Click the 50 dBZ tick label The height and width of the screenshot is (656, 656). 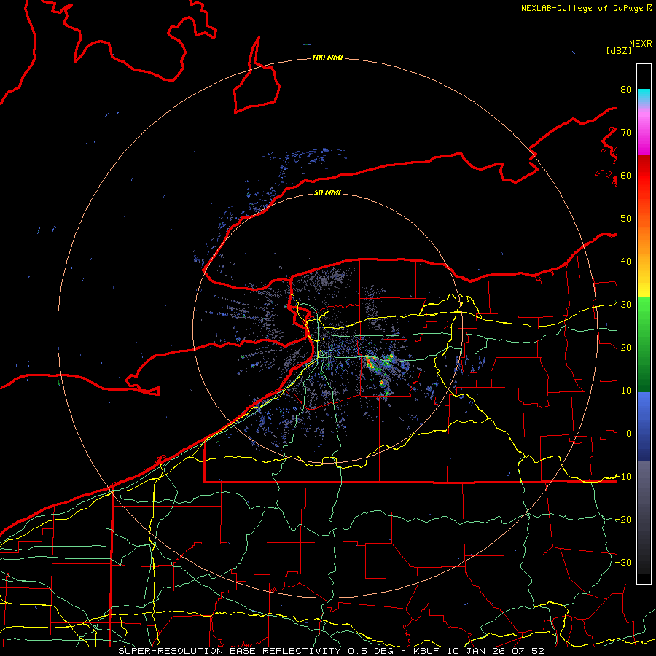626,219
